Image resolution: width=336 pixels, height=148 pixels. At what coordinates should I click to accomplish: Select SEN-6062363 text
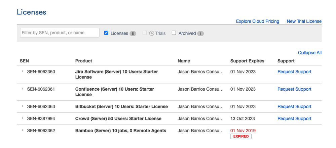tap(41, 106)
